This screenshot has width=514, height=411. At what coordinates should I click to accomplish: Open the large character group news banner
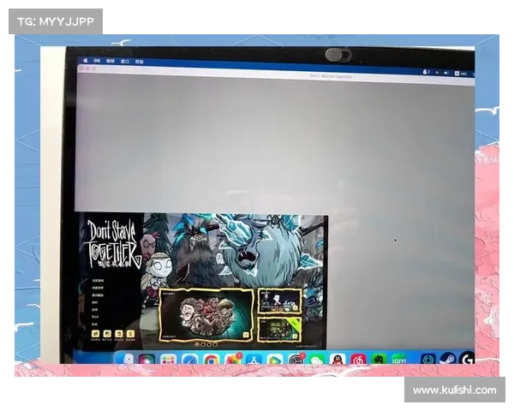point(206,315)
